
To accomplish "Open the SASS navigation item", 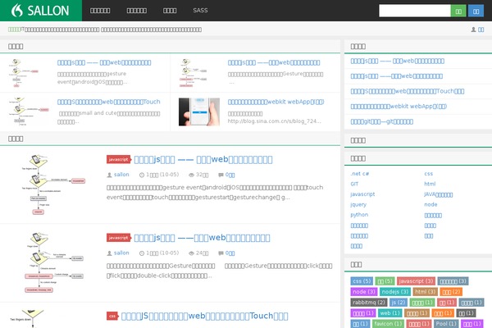I will [200, 11].
